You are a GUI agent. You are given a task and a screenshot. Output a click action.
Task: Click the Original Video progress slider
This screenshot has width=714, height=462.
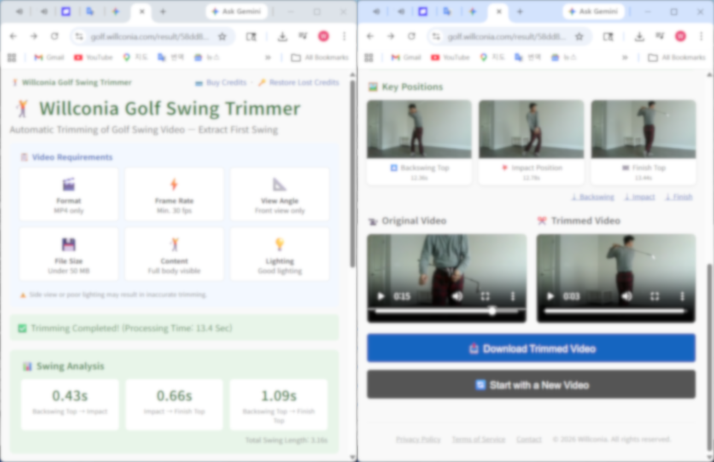pos(446,312)
